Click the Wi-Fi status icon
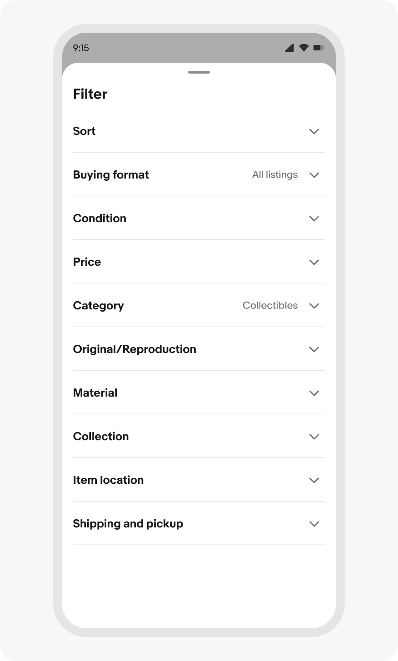Image resolution: width=398 pixels, height=661 pixels. coord(303,47)
